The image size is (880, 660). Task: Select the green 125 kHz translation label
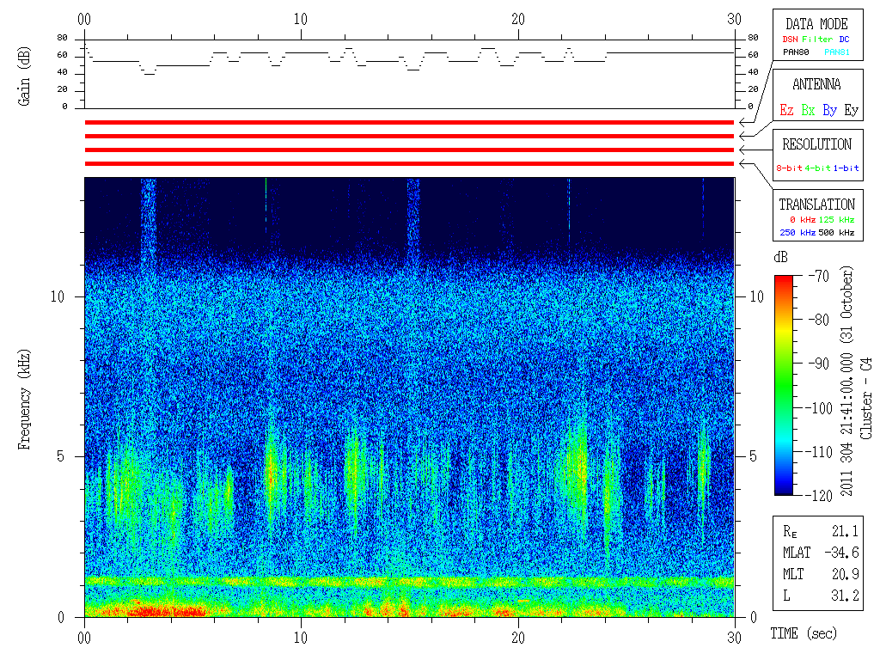coord(836,219)
